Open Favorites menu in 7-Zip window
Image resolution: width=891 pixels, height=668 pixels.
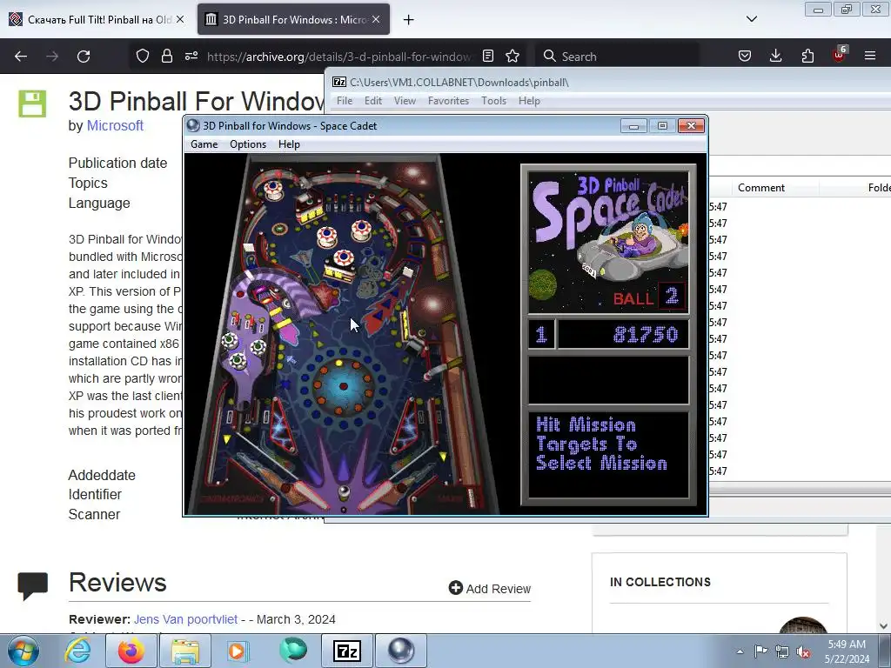448,101
